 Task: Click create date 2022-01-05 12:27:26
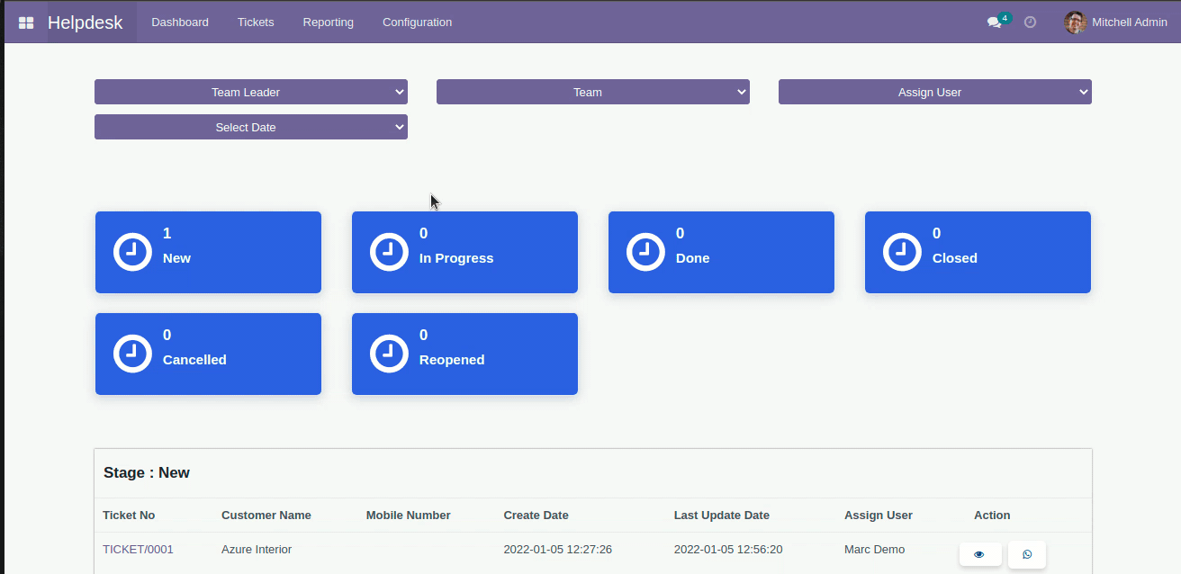(x=558, y=549)
